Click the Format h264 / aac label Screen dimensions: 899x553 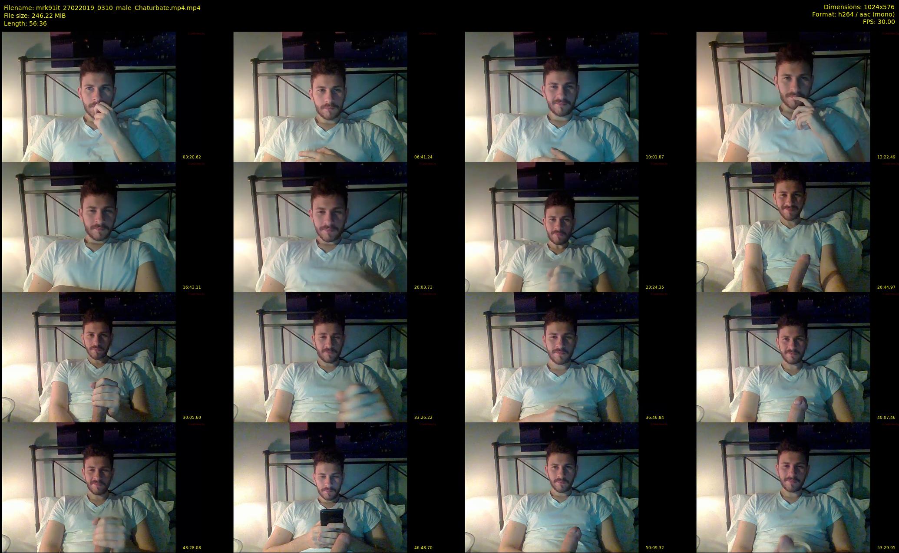click(x=853, y=14)
